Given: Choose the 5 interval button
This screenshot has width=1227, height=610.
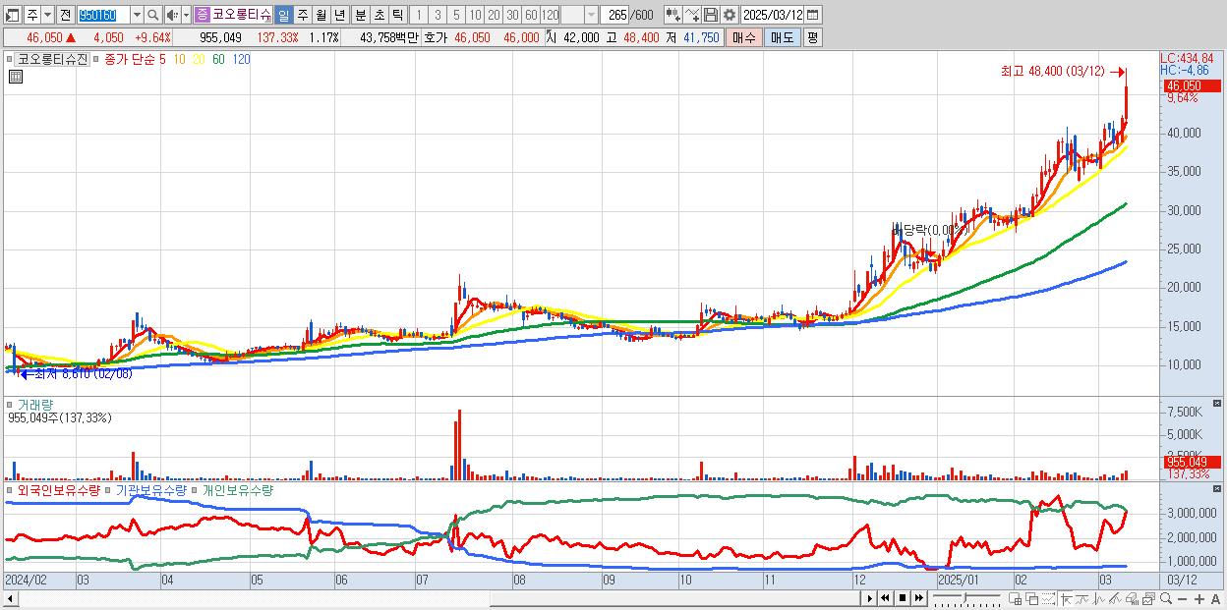Looking at the screenshot, I should (456, 15).
